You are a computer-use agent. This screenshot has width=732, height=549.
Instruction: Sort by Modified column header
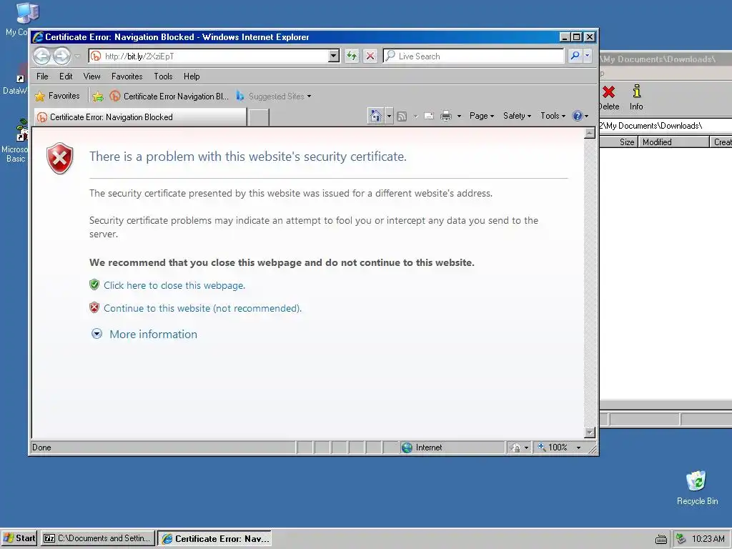click(x=673, y=142)
